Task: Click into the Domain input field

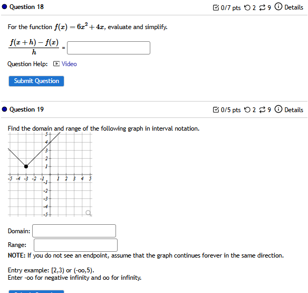Action: click(x=74, y=231)
